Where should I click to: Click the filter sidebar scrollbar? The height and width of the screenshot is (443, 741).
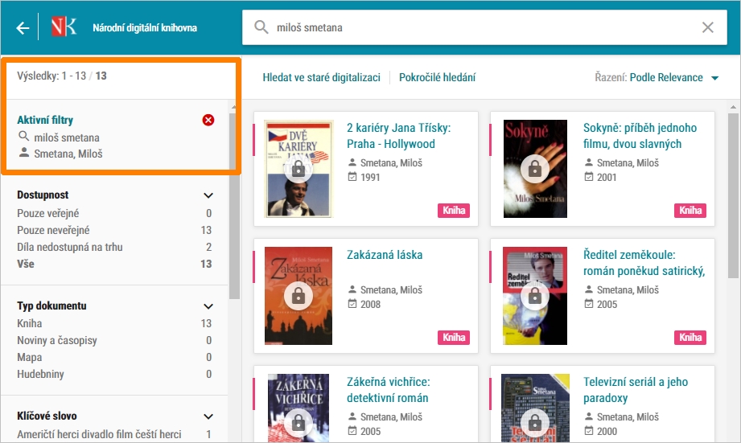234,206
